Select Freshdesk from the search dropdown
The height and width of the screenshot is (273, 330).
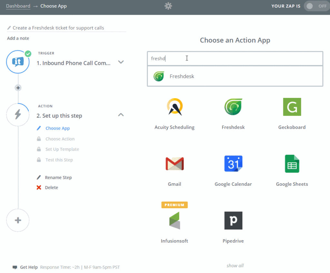(235, 76)
